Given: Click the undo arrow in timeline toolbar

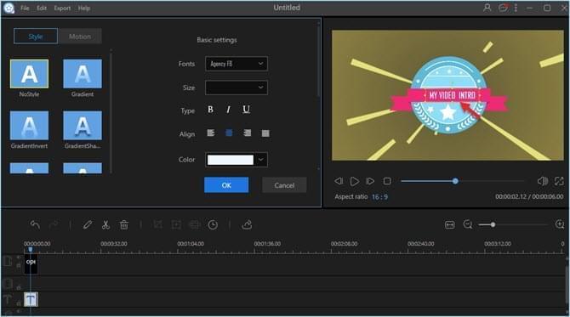Looking at the screenshot, I should pos(35,224).
